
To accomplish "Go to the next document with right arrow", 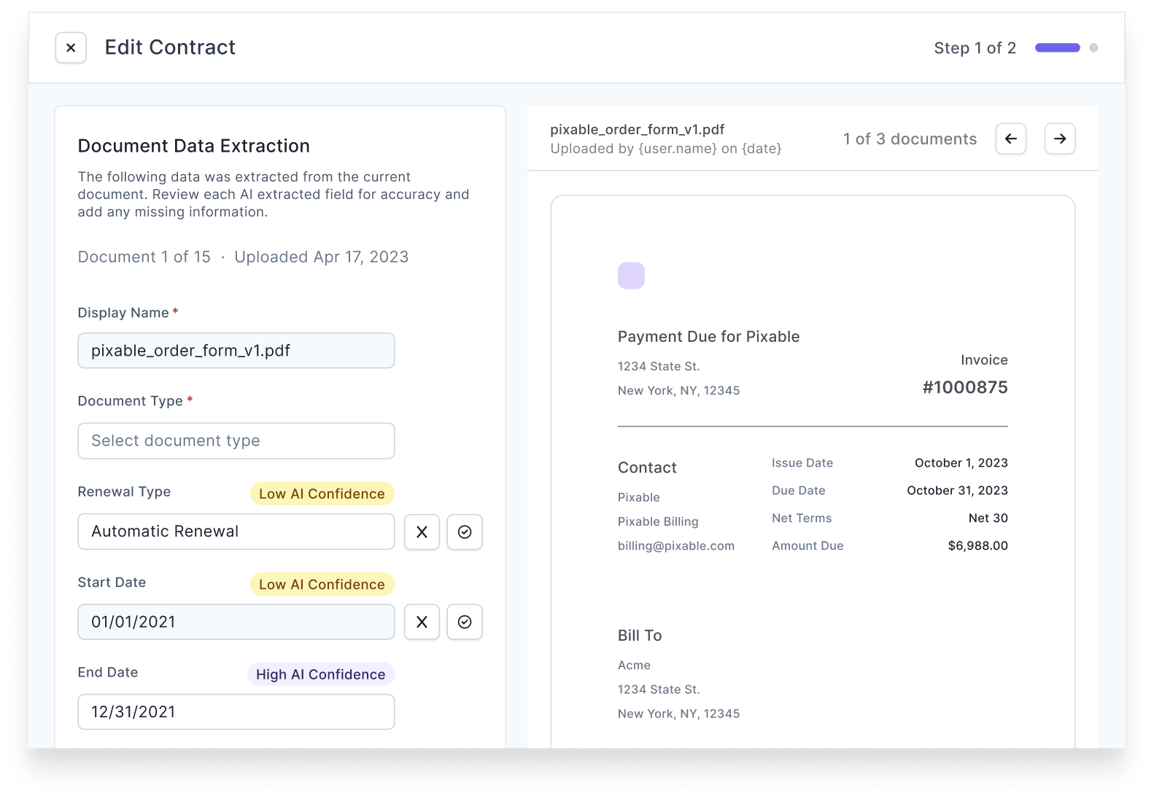I will [1060, 139].
